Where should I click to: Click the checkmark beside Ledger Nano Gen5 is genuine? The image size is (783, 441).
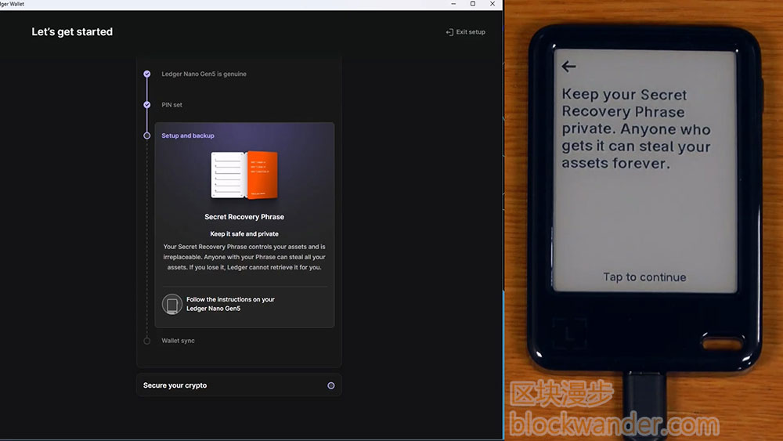(x=147, y=74)
